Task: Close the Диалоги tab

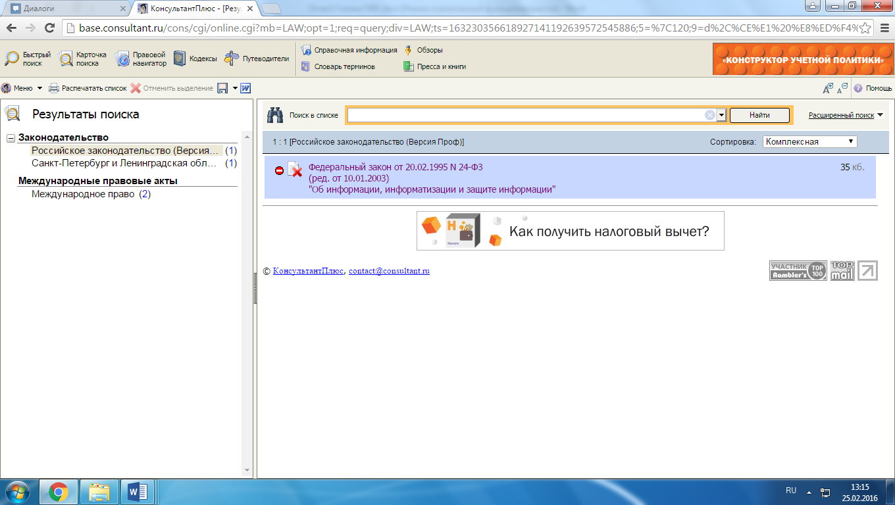Action: click(x=123, y=9)
